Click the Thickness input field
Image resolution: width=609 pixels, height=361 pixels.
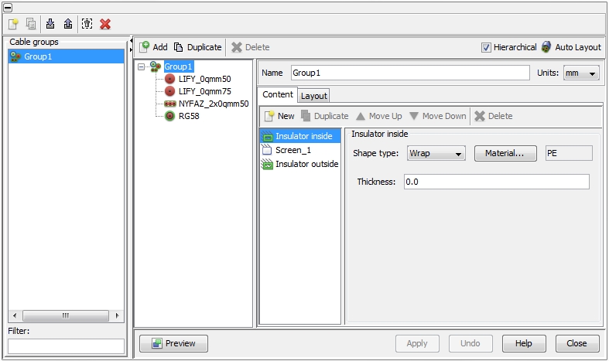[496, 182]
